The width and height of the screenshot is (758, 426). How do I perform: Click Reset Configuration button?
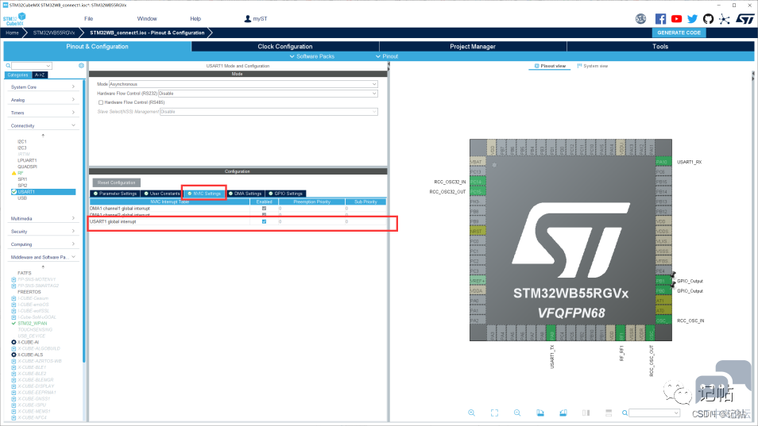(x=117, y=182)
